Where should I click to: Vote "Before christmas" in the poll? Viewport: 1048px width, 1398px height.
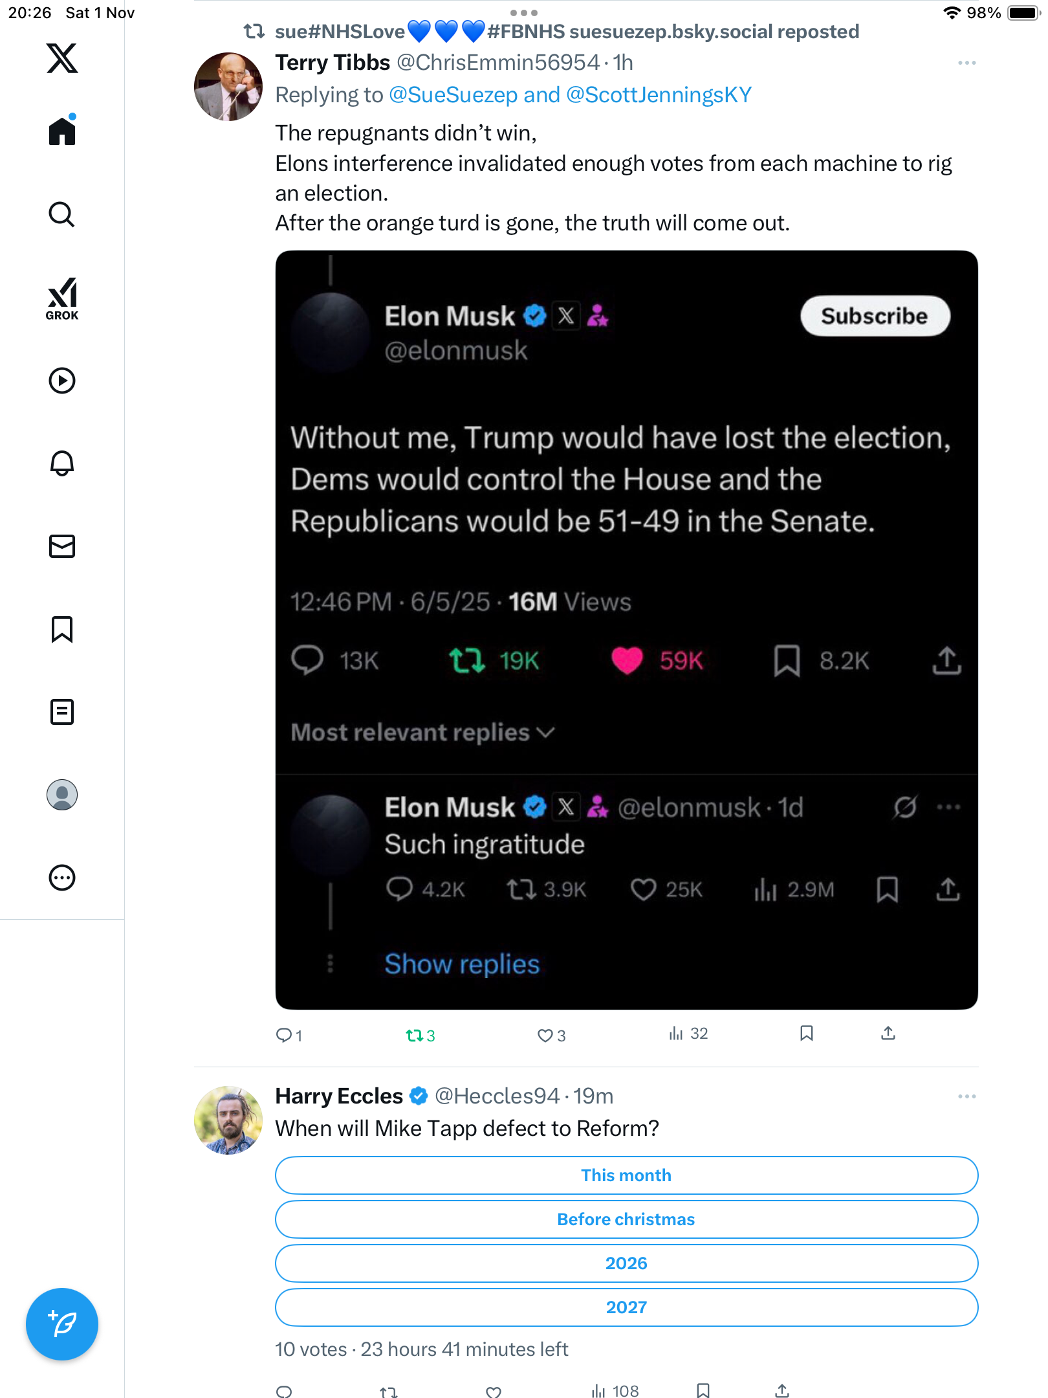pos(626,1219)
